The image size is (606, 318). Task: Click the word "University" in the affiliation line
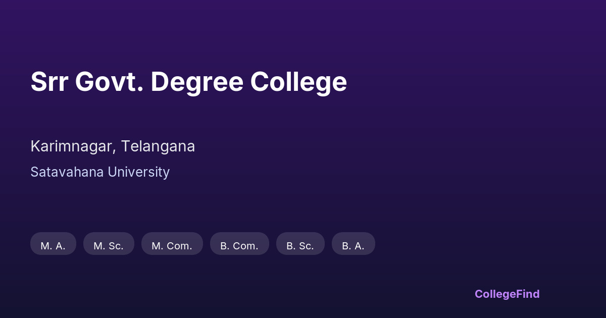[x=139, y=172]
